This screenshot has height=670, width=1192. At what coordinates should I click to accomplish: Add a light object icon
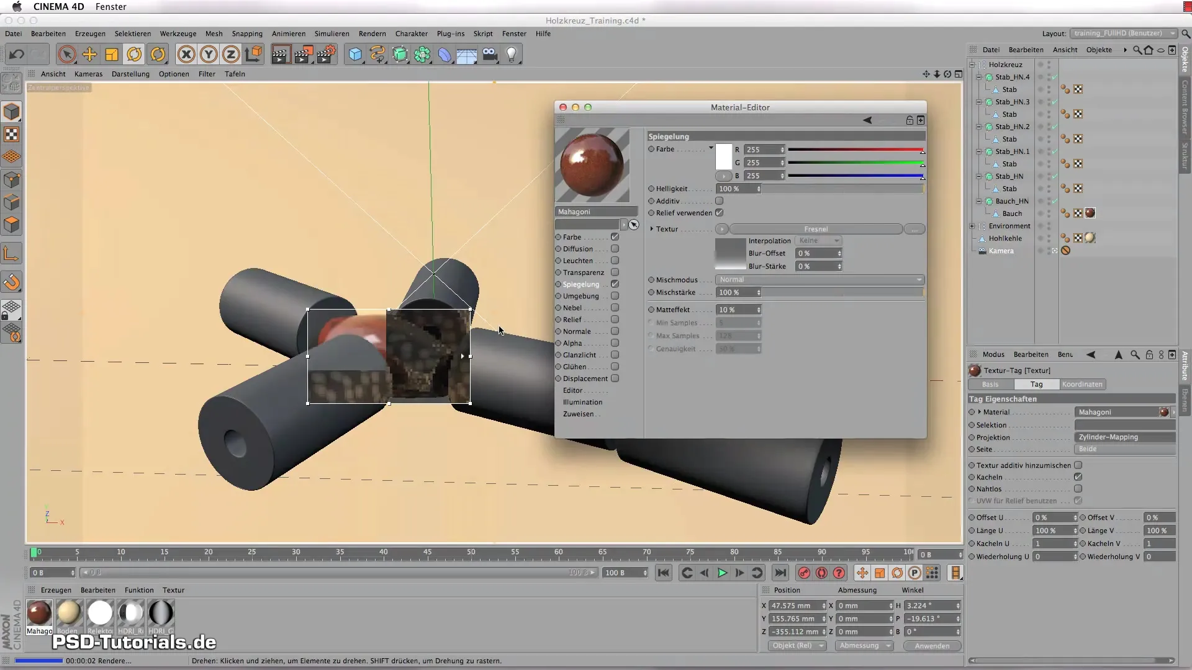pyautogui.click(x=512, y=55)
